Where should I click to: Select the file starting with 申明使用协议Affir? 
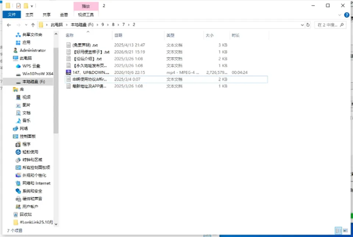(x=166, y=79)
